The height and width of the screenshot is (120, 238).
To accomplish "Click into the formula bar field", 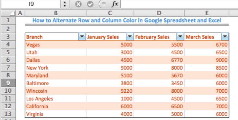I will 180,4.
